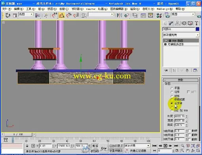This screenshot has width=202, height=155.
Task: Open the curve editor icon
Action: pos(143,15)
